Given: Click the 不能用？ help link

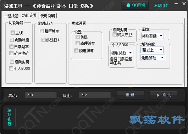Looking at the screenshot, I should coord(161,6).
